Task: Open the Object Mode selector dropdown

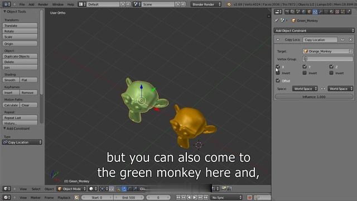Action: point(71,189)
